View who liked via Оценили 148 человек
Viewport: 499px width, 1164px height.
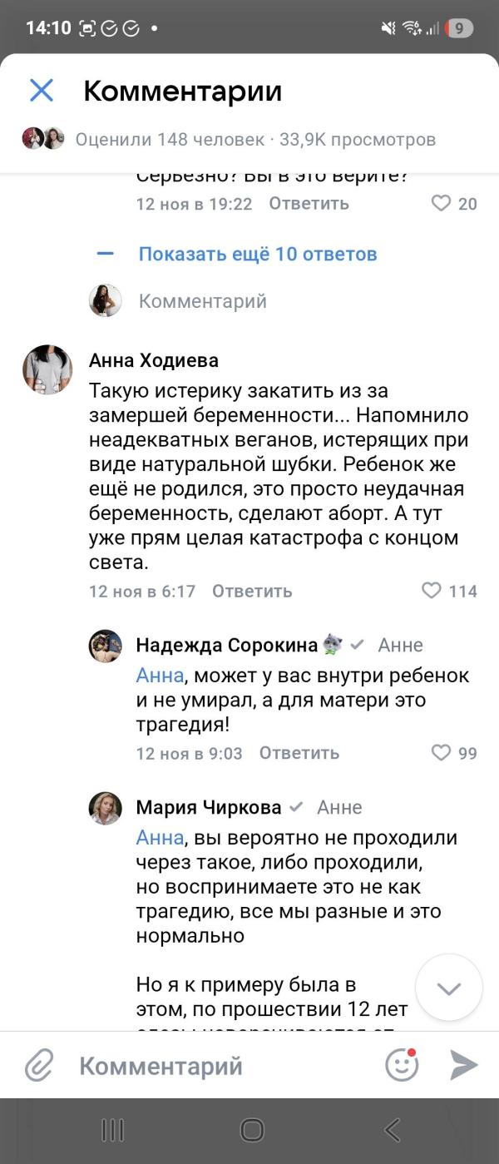click(170, 139)
